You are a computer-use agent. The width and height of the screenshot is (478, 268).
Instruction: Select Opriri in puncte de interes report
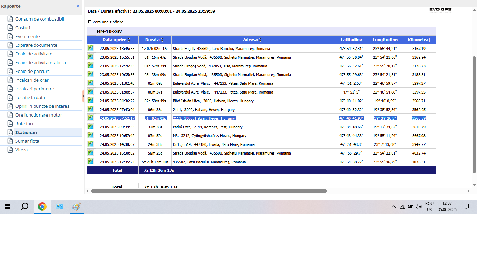pyautogui.click(x=42, y=106)
